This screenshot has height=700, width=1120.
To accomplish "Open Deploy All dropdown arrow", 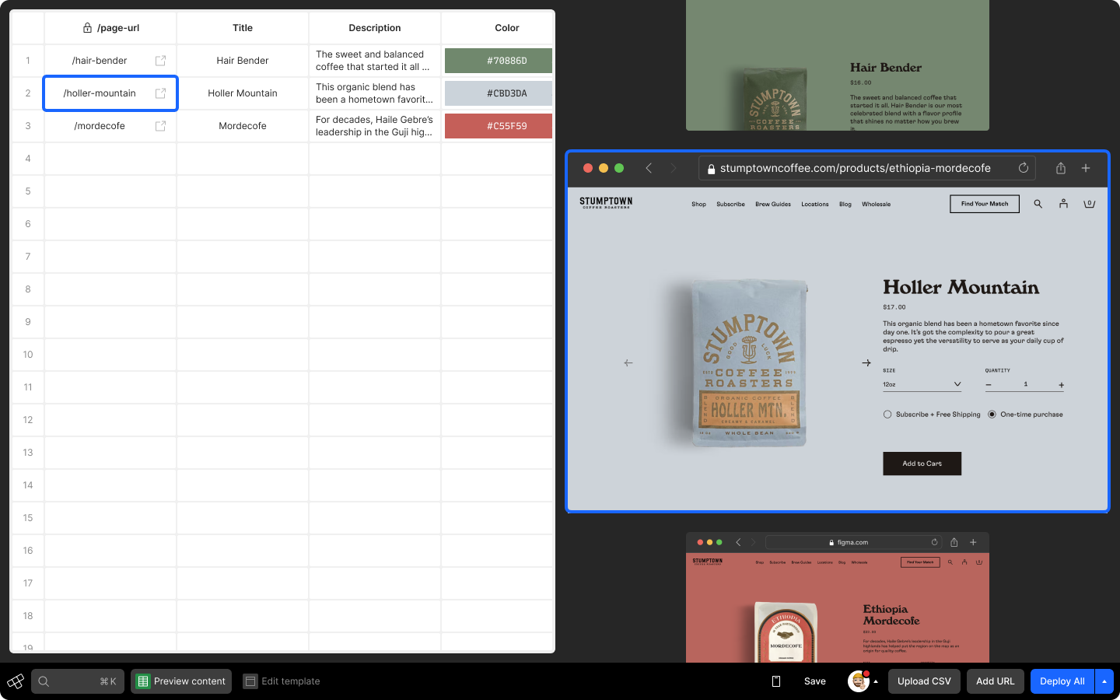I will [x=1104, y=681].
